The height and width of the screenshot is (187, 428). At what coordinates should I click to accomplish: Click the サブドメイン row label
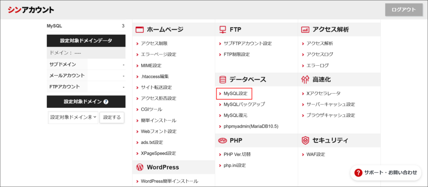click(x=63, y=64)
